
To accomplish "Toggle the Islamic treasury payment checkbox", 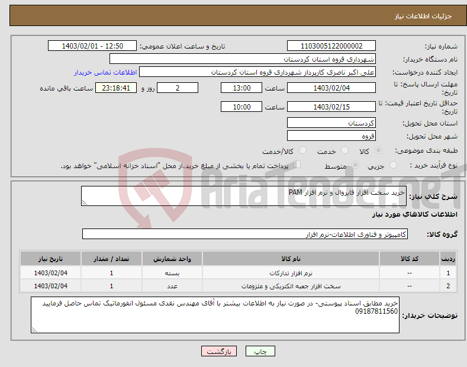I will click(x=297, y=165).
